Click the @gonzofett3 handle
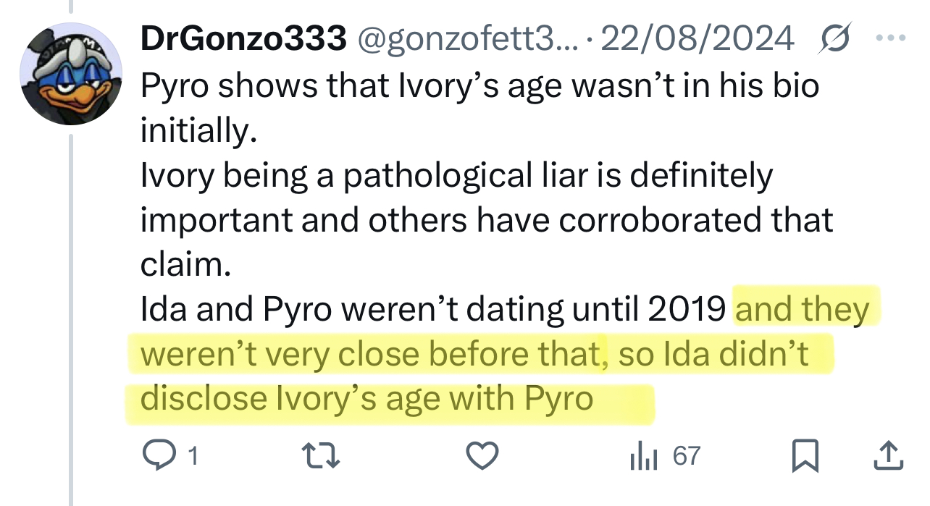This screenshot has height=506, width=930. [465, 39]
